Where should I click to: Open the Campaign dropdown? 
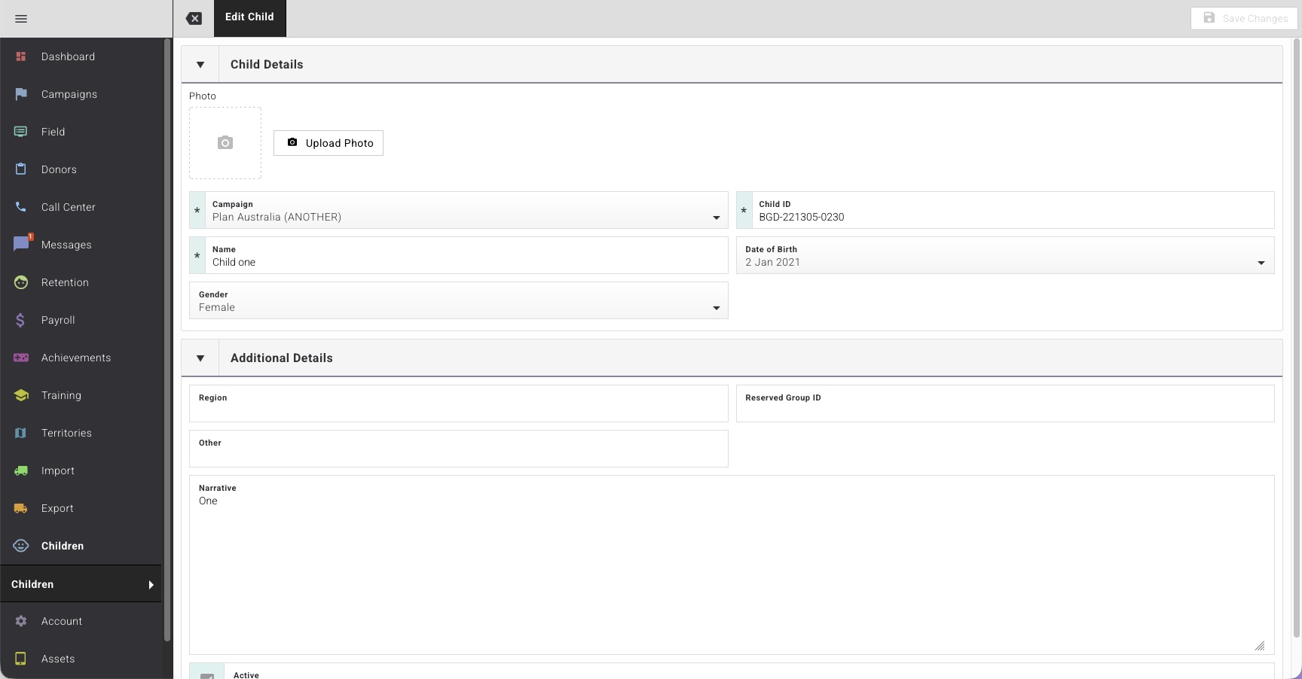pos(459,210)
